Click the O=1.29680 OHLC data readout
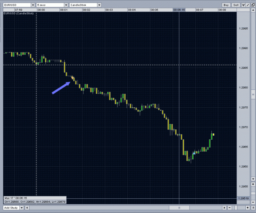 click(35, 202)
